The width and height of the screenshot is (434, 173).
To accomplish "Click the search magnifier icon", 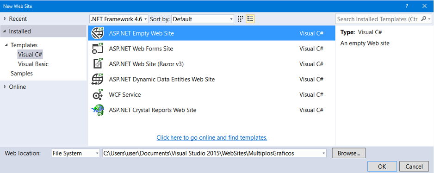I will (x=423, y=19).
